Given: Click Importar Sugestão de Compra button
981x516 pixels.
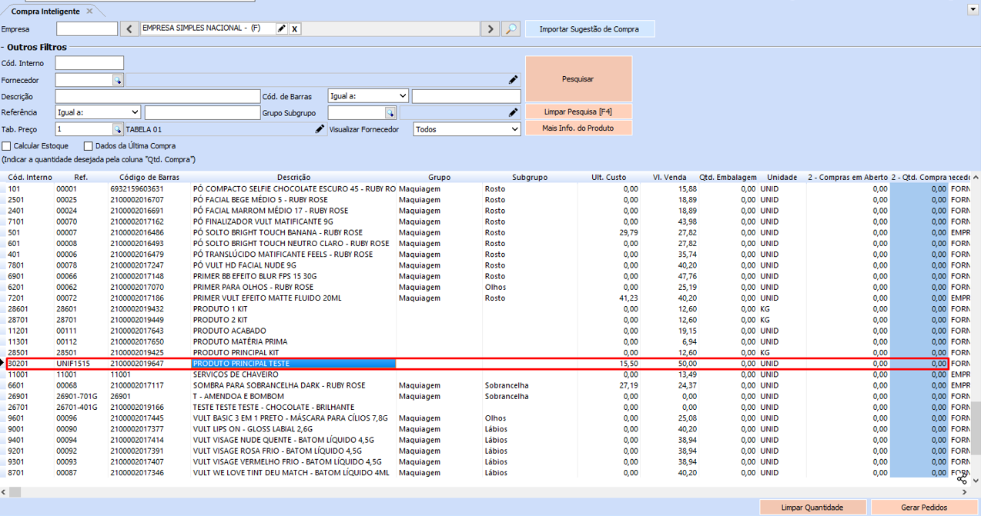Looking at the screenshot, I should (x=590, y=29).
